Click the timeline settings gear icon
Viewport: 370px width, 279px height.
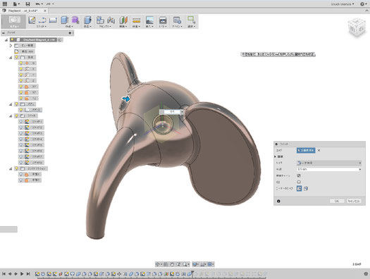[366, 274]
